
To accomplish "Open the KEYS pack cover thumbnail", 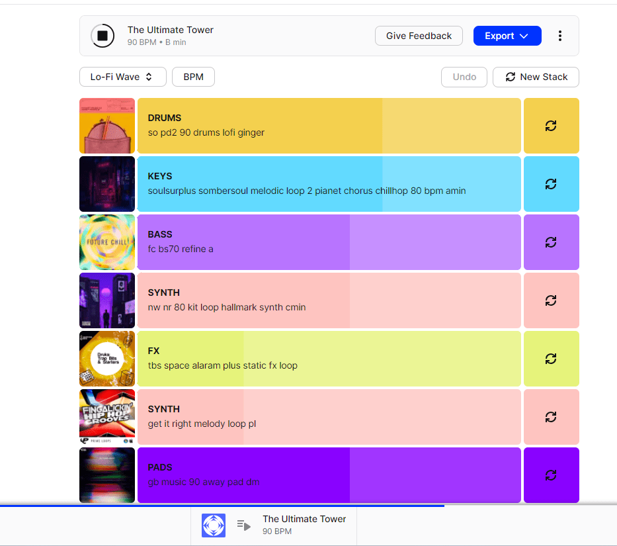I will [x=107, y=184].
